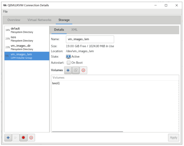This screenshot has height=146, width=184.
Task: Click the Start Pool play icon
Action: click(x=16, y=138)
